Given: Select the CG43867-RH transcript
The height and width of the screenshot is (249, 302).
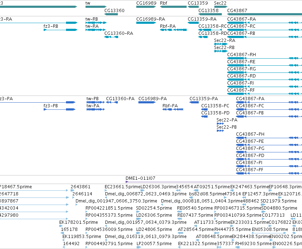Looking at the screenshot, I should click(x=265, y=58).
